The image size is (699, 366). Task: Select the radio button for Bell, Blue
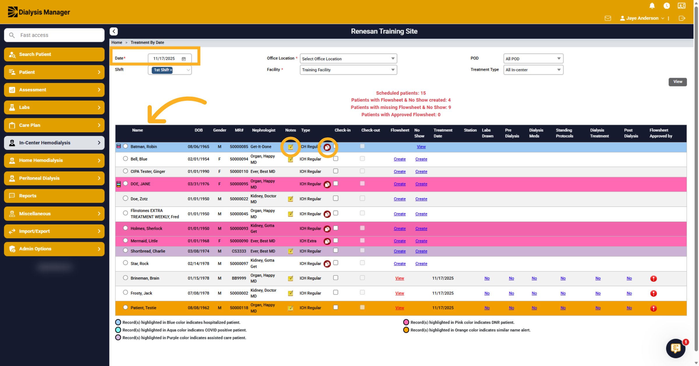tap(125, 159)
